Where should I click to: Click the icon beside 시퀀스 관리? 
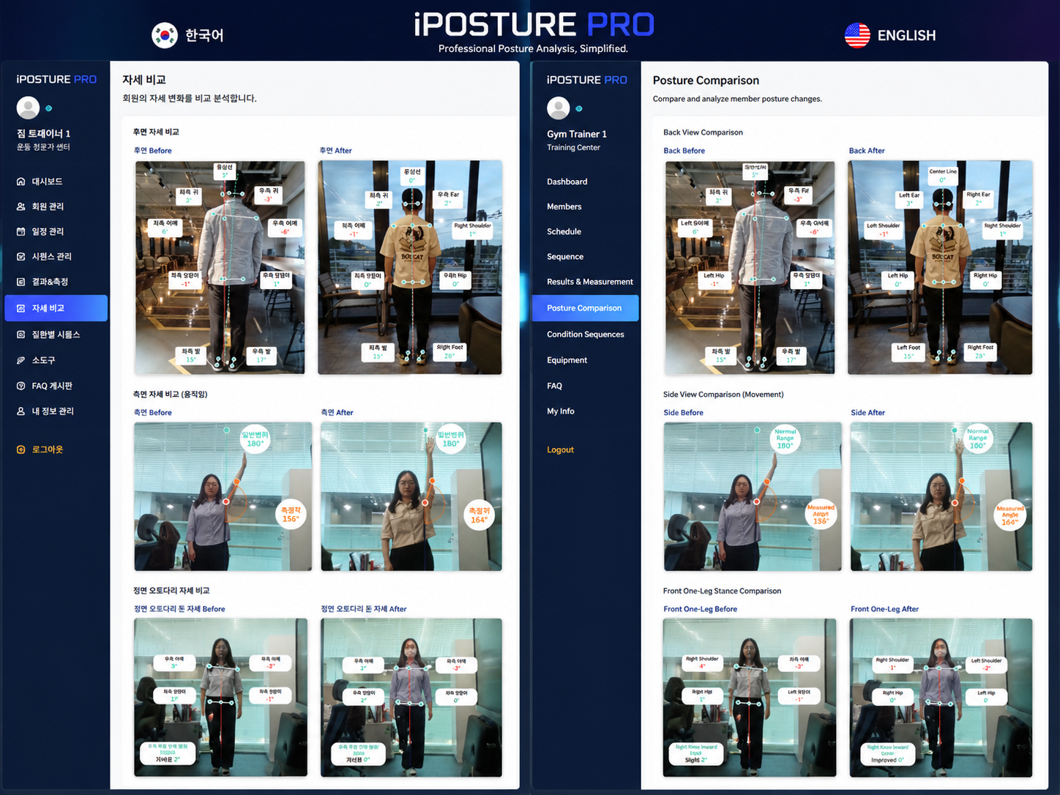click(x=20, y=256)
